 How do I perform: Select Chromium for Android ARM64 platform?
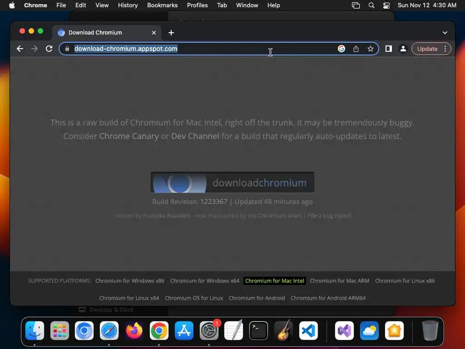click(328, 298)
